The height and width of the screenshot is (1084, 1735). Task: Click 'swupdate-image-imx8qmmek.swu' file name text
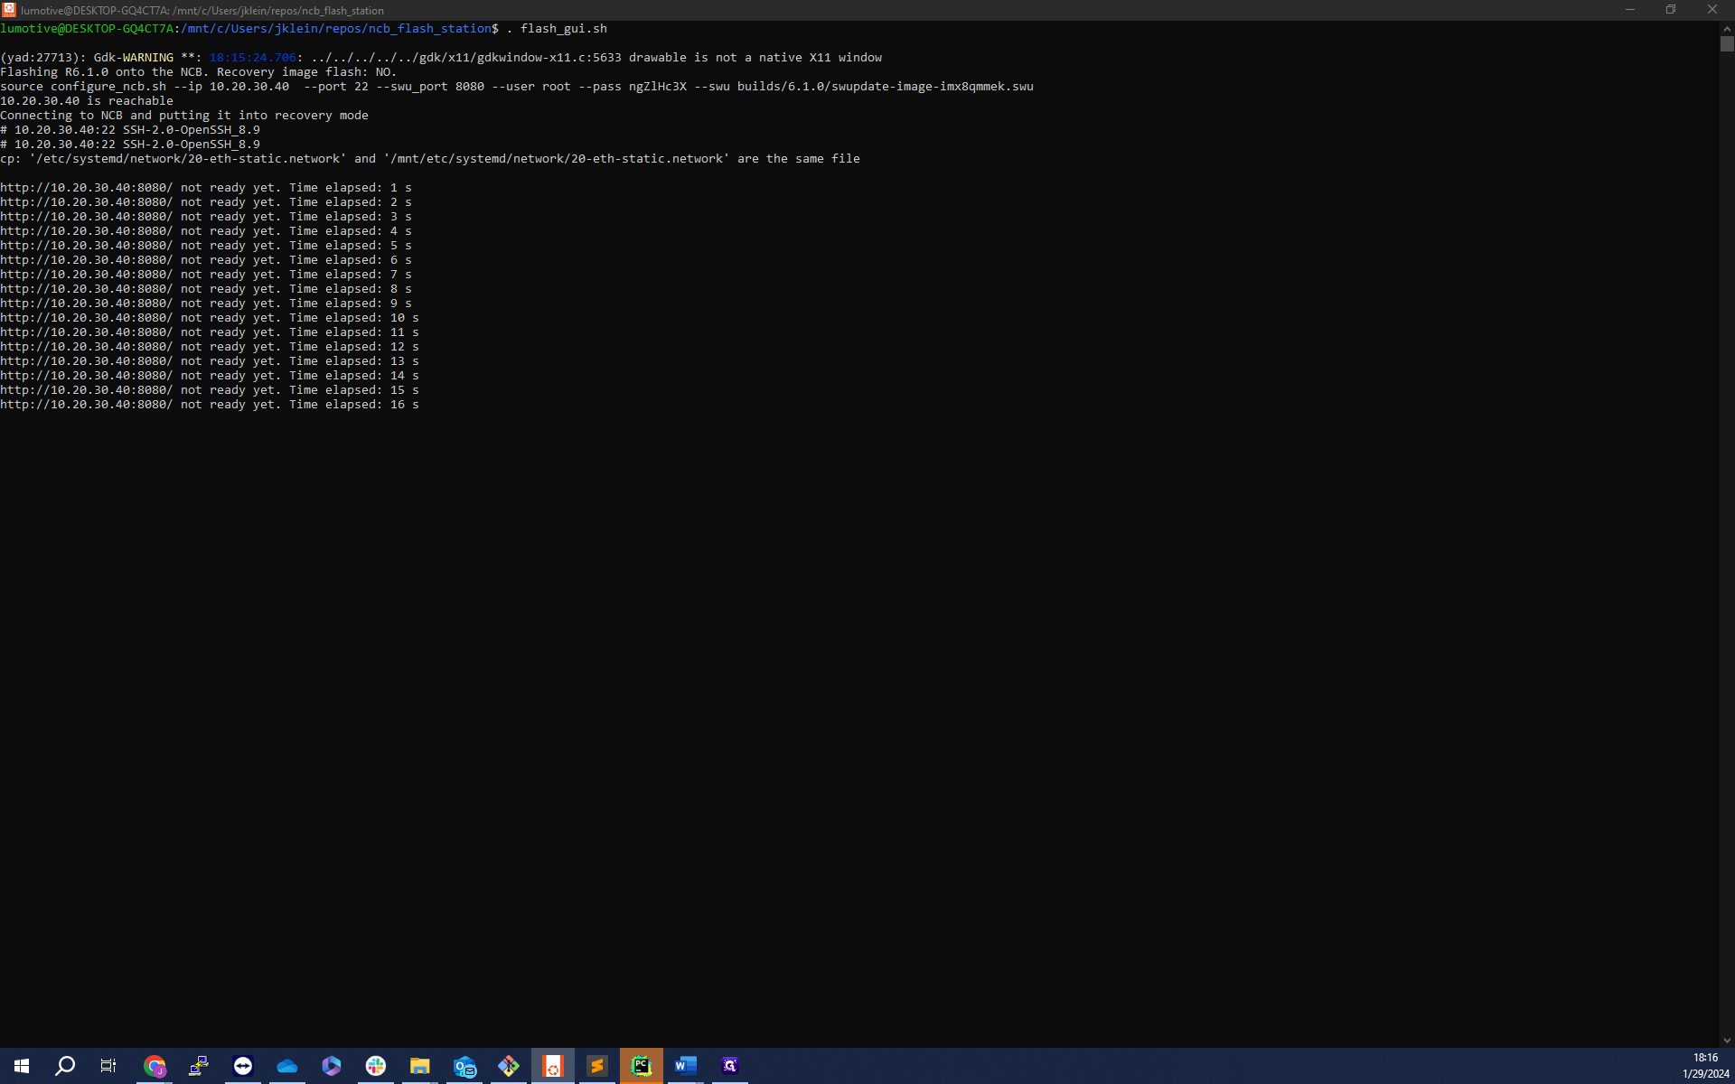coord(933,87)
